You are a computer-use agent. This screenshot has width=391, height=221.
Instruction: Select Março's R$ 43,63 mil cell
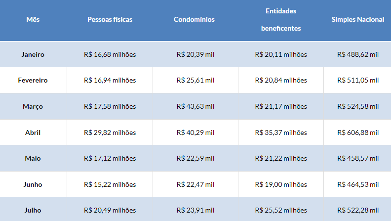click(x=195, y=106)
